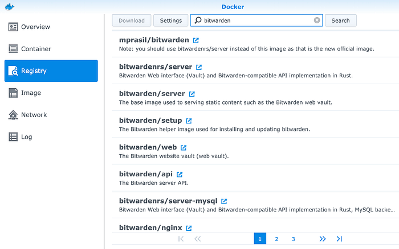The image size is (399, 249).
Task: Open external link for bitwardenrs/server
Action: click(199, 67)
